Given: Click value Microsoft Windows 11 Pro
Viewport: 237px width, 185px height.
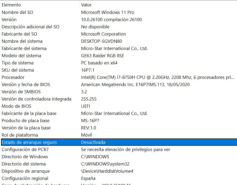Looking at the screenshot, I should coord(108,12).
